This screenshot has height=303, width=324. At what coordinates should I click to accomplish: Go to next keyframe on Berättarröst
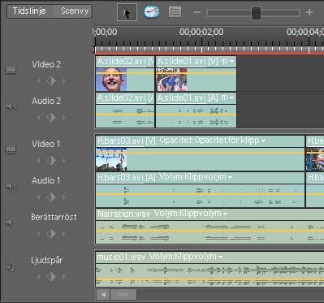63,233
